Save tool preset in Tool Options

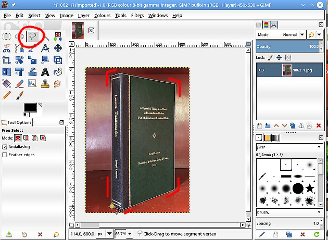click(9, 234)
